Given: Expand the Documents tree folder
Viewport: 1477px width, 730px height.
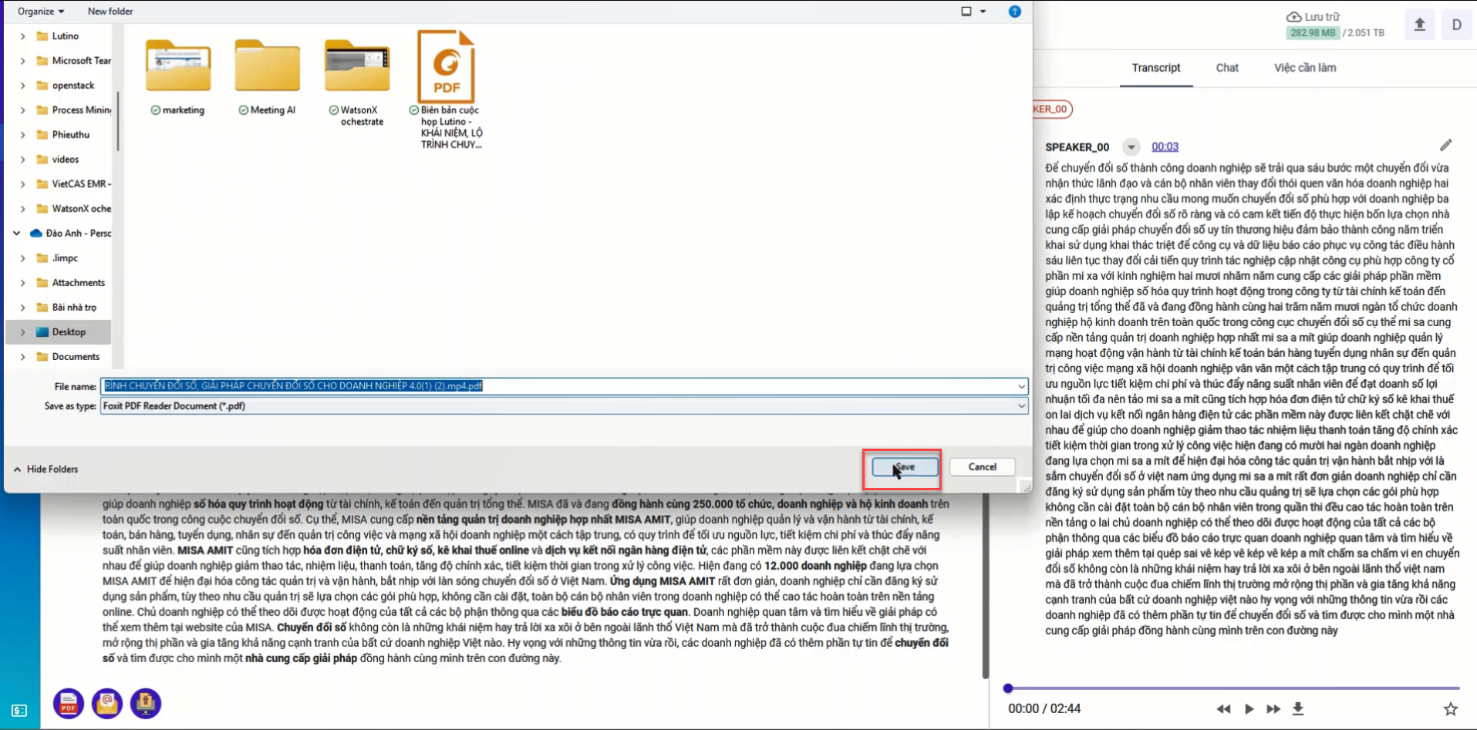Looking at the screenshot, I should (22, 357).
